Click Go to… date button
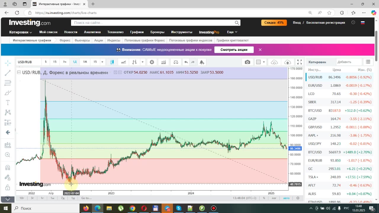379x213 pixels. click(x=86, y=198)
